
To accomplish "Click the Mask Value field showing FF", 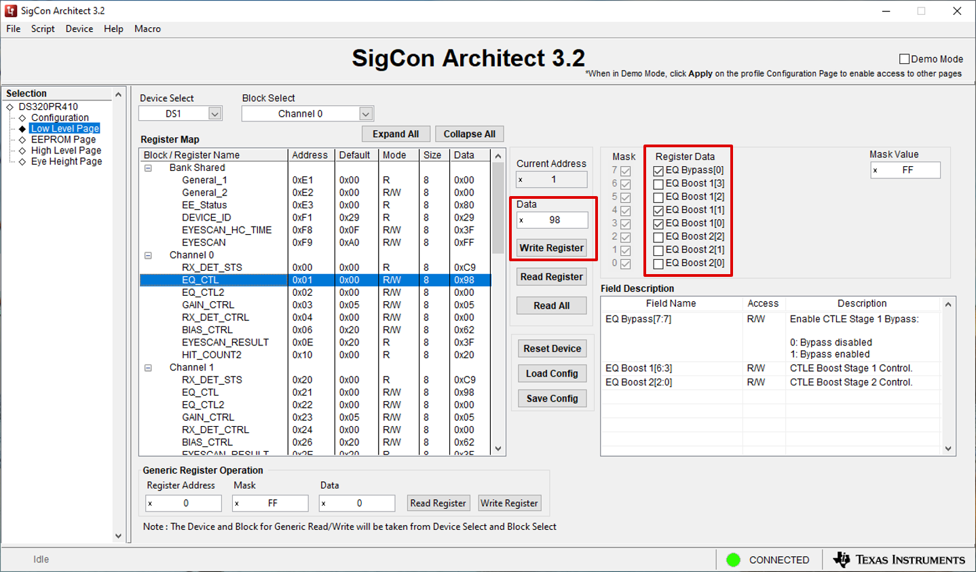I will [905, 170].
